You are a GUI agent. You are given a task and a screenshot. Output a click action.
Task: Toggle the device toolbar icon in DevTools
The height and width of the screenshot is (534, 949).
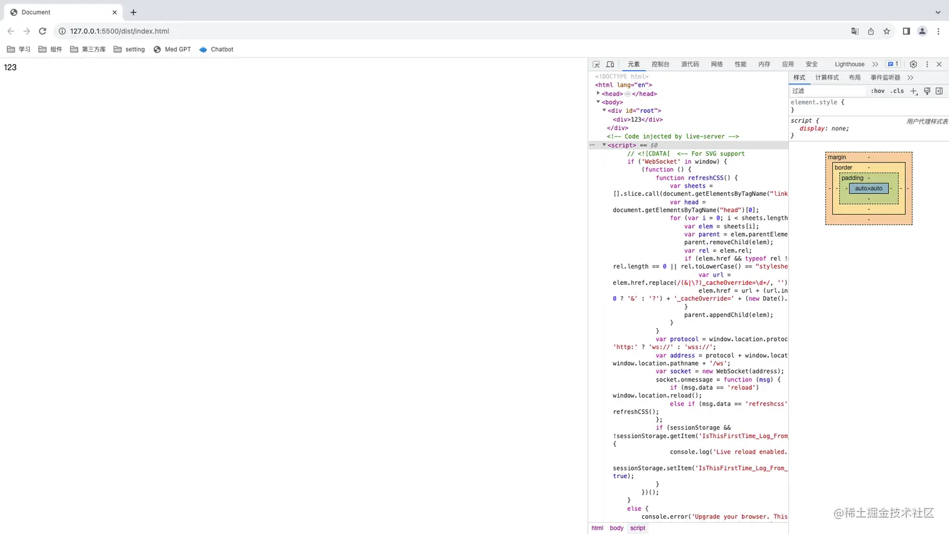point(610,64)
